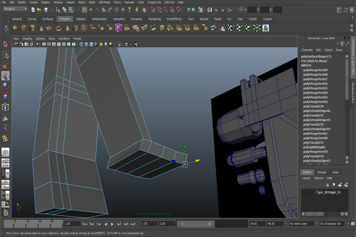Switch to single perspective view layout
The height and width of the screenshot is (237, 356).
pyautogui.click(x=5, y=152)
